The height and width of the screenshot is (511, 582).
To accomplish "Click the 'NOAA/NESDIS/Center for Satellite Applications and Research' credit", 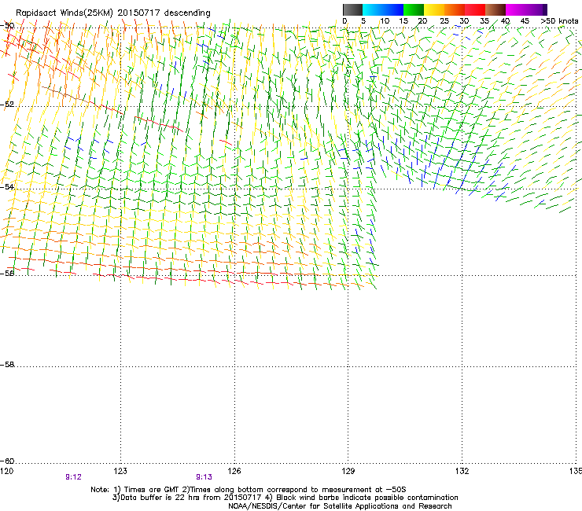I will 340,506.
